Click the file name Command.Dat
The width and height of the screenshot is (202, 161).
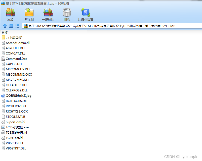[x=16, y=59]
